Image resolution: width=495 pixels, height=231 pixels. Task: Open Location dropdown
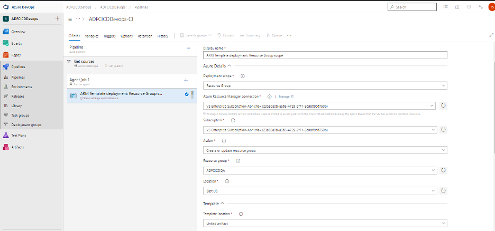tap(320, 190)
